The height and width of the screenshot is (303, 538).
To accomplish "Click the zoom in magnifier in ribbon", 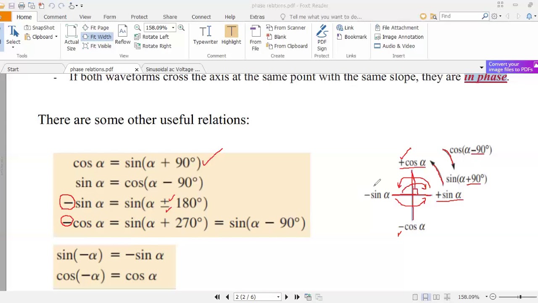I will [181, 27].
